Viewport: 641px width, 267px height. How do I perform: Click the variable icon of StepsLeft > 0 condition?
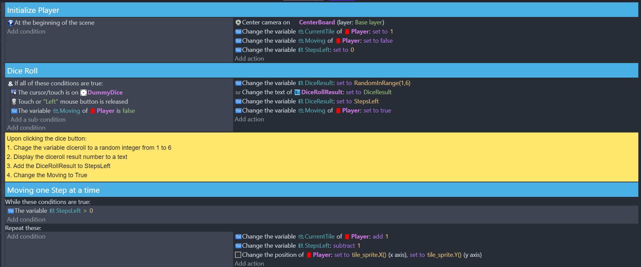11,211
